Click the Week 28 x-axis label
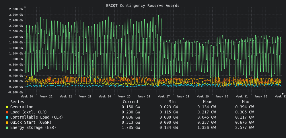The height and width of the screenshot is (138, 286). [183, 97]
